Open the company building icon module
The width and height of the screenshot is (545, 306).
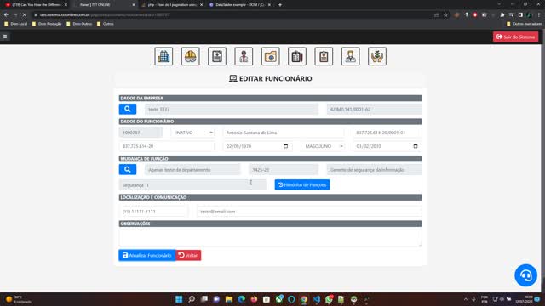click(x=163, y=56)
